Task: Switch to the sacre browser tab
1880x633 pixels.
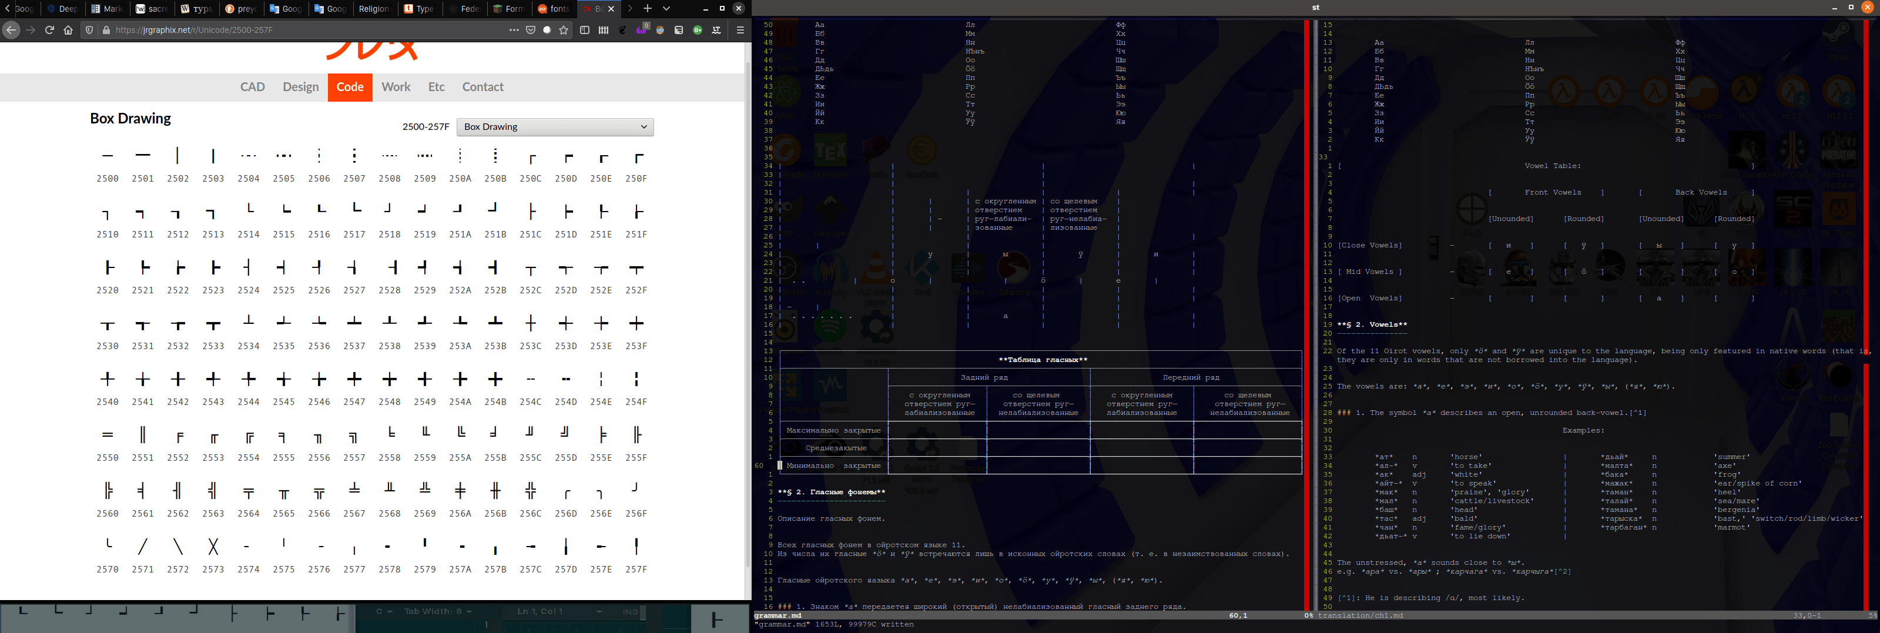Action: click(152, 9)
